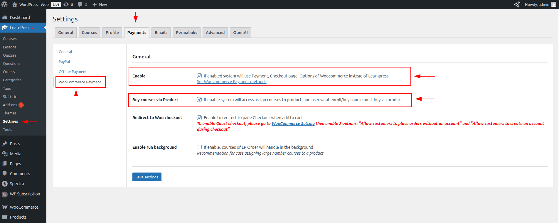Open the admin user avatar
The height and width of the screenshot is (223, 559).
(x=554, y=4)
